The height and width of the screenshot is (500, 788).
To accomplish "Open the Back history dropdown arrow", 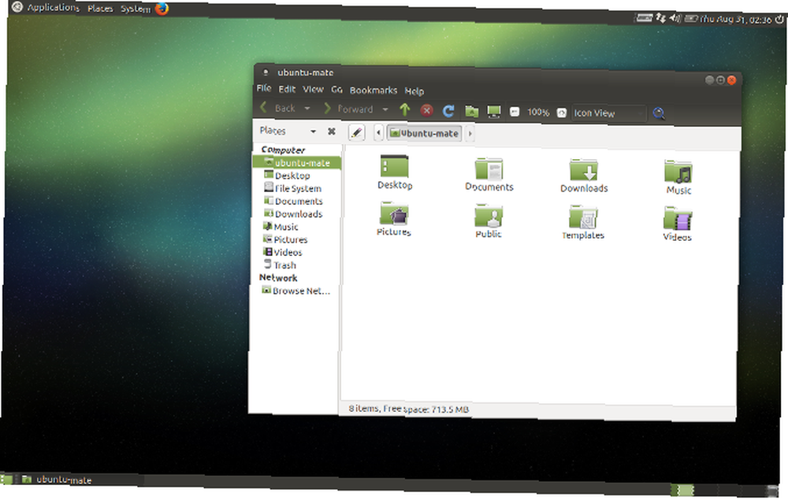I will 307,109.
